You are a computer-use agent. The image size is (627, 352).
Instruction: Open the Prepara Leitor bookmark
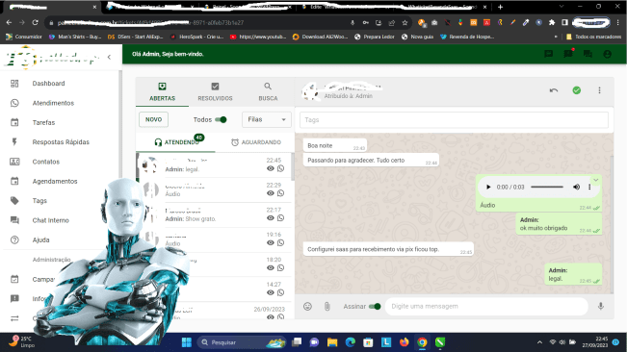click(x=375, y=37)
